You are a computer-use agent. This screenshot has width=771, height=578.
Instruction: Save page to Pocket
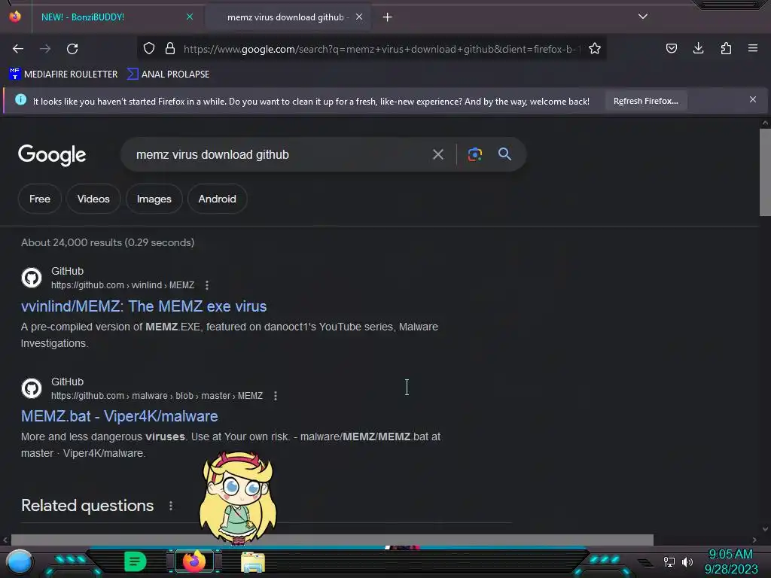pyautogui.click(x=671, y=48)
